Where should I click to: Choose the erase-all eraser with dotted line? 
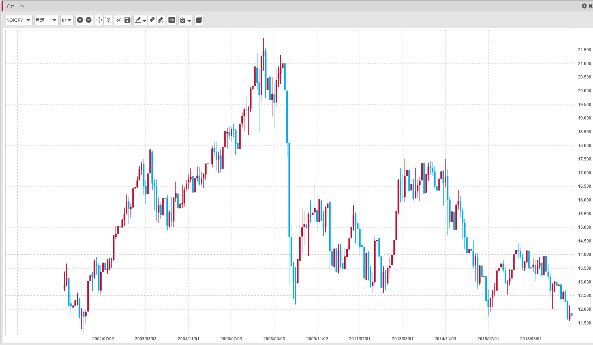click(x=161, y=20)
